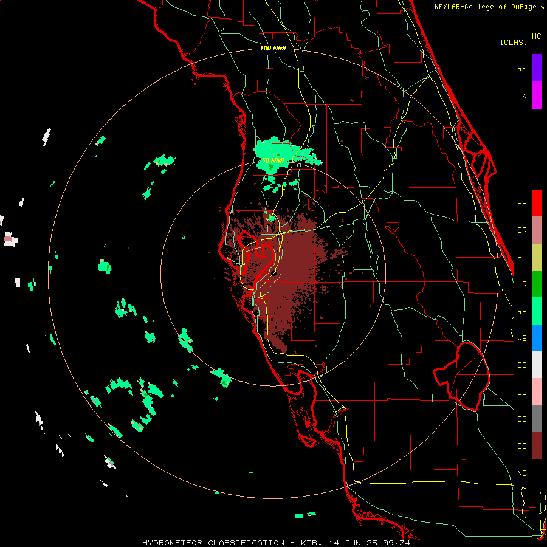Image resolution: width=547 pixels, height=547 pixels.
Task: Click the 50 NMI range ring label
Action: point(273,160)
